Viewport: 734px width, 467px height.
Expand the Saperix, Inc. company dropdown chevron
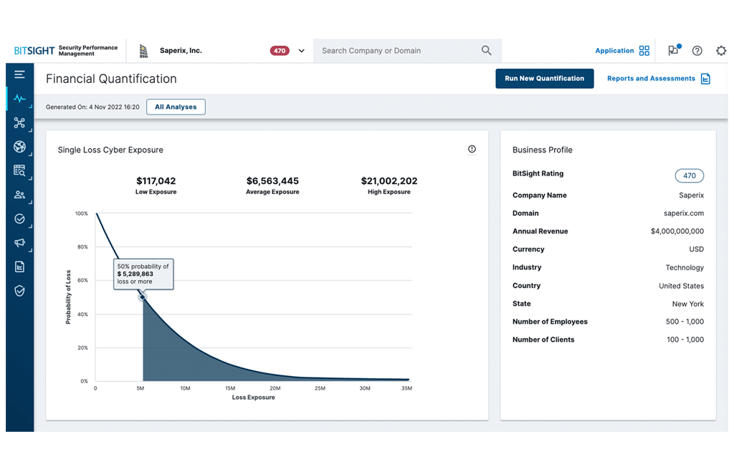[x=301, y=51]
